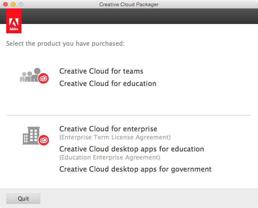Choose Creative Cloud for teams
The height and width of the screenshot is (208, 258).
(101, 71)
